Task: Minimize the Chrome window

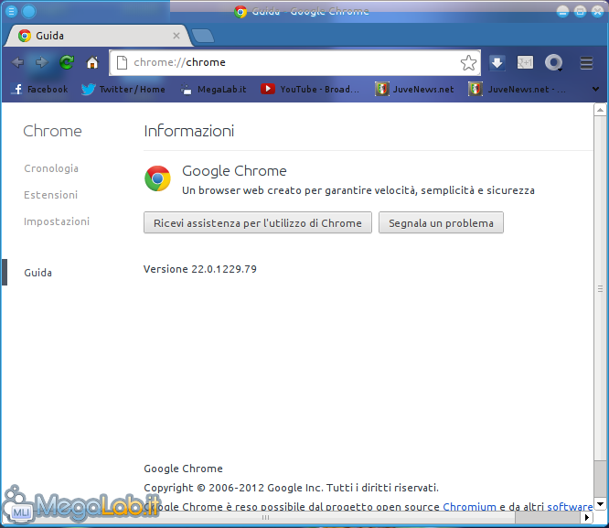Action: click(x=562, y=11)
